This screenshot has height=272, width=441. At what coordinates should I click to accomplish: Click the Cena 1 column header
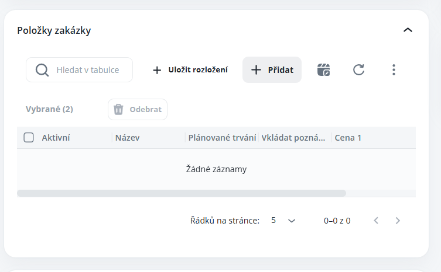pos(348,138)
